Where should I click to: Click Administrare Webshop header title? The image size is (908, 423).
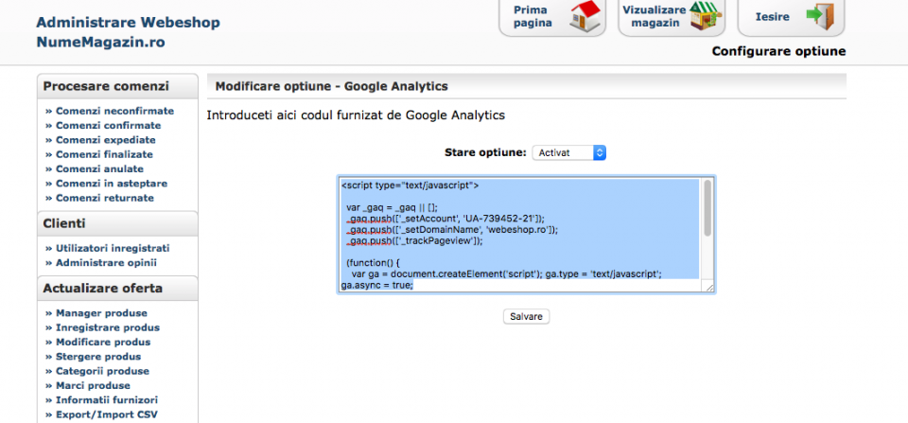click(x=128, y=21)
